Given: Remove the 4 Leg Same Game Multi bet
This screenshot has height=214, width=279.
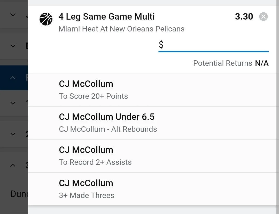Looking at the screenshot, I should [x=263, y=17].
